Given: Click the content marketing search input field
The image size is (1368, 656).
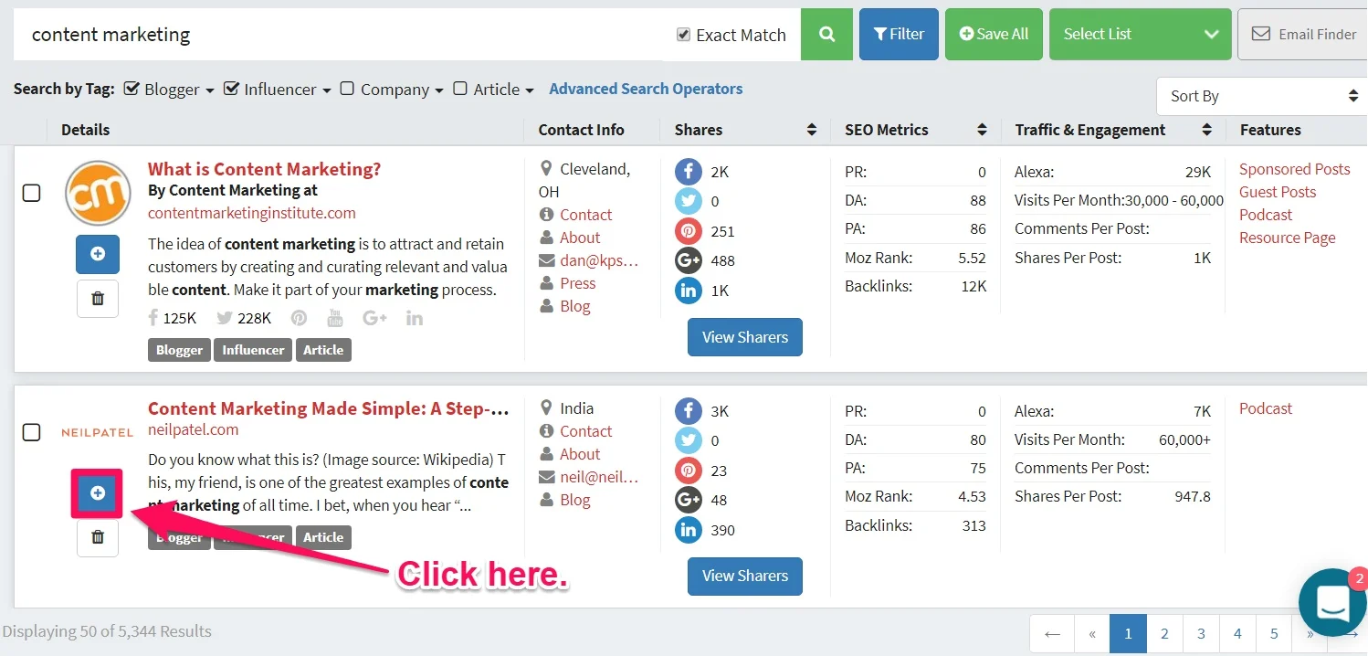Looking at the screenshot, I should [x=338, y=35].
